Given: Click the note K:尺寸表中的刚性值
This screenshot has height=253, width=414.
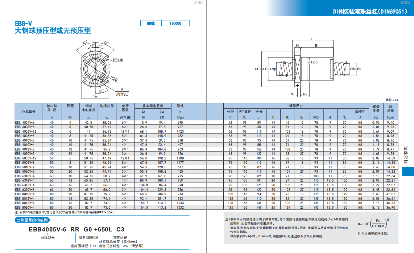Looking at the screenshot, I should (374, 234).
